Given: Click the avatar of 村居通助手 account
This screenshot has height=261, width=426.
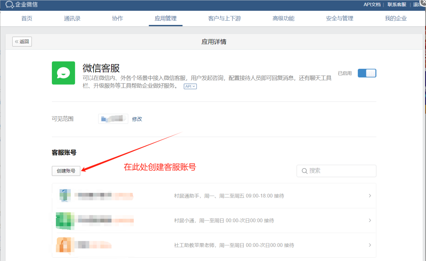Looking at the screenshot, I should [65, 196].
